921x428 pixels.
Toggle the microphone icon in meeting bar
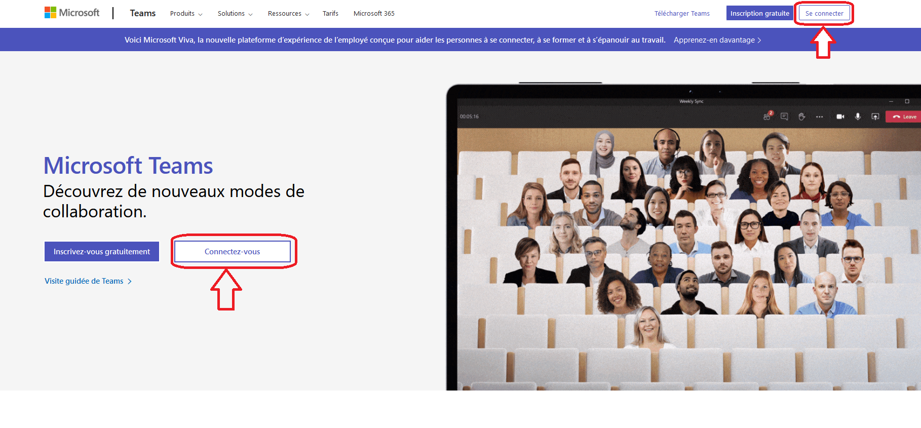[x=858, y=116]
